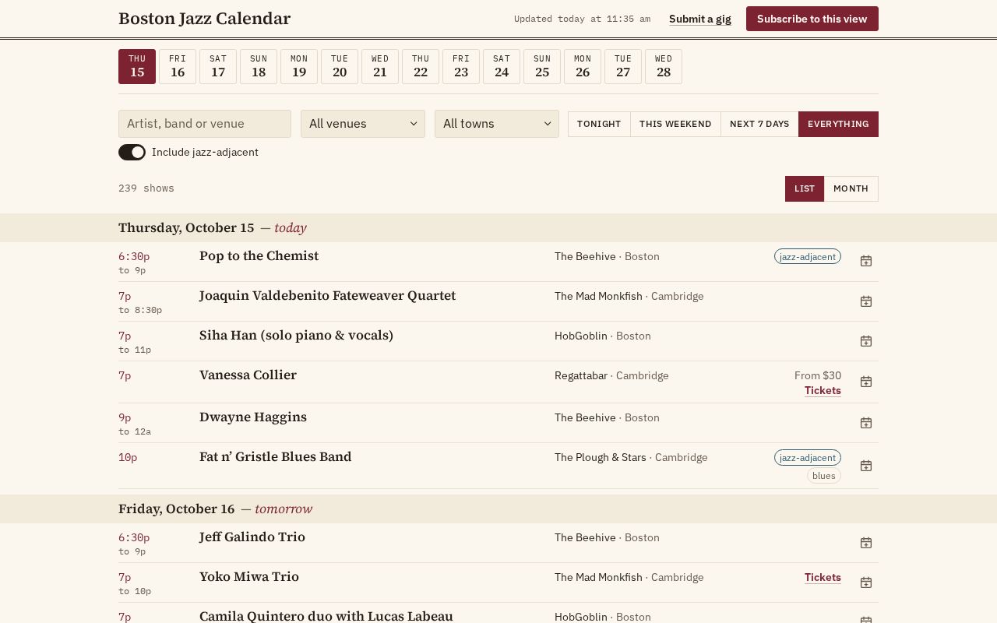The width and height of the screenshot is (997, 623).
Task: Select the Fri 23 date tab
Action: [x=461, y=66]
